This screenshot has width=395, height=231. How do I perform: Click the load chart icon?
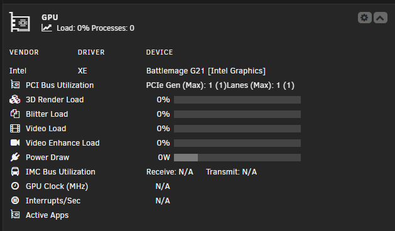(x=46, y=28)
